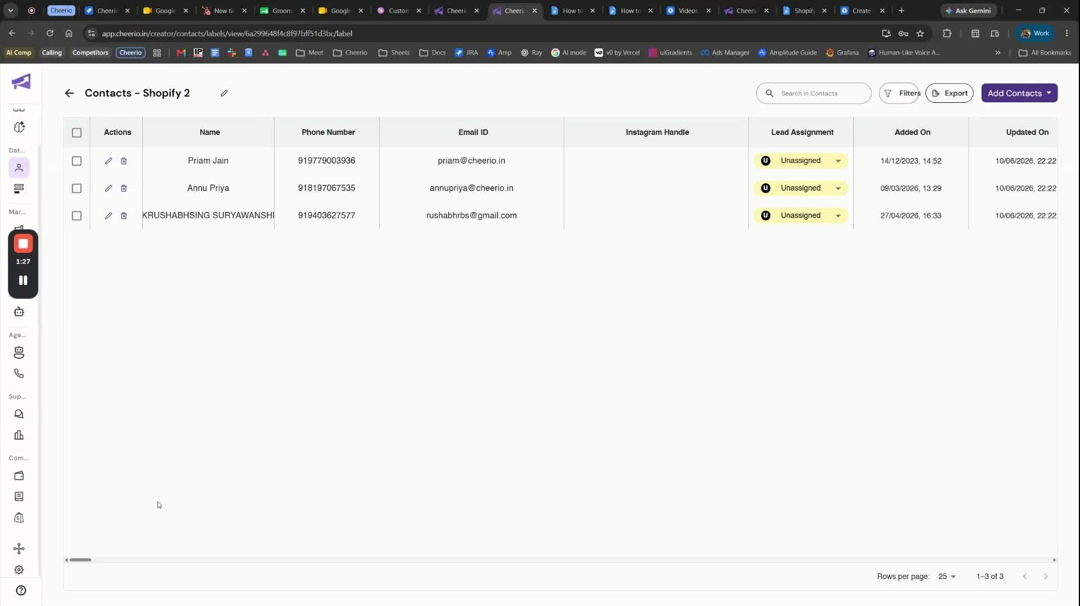Open the list icon below Contacts in sidebar
The width and height of the screenshot is (1080, 606).
point(19,189)
